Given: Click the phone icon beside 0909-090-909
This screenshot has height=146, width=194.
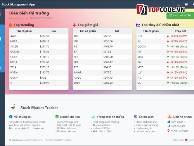Looking at the screenshot, I should click(x=169, y=126).
